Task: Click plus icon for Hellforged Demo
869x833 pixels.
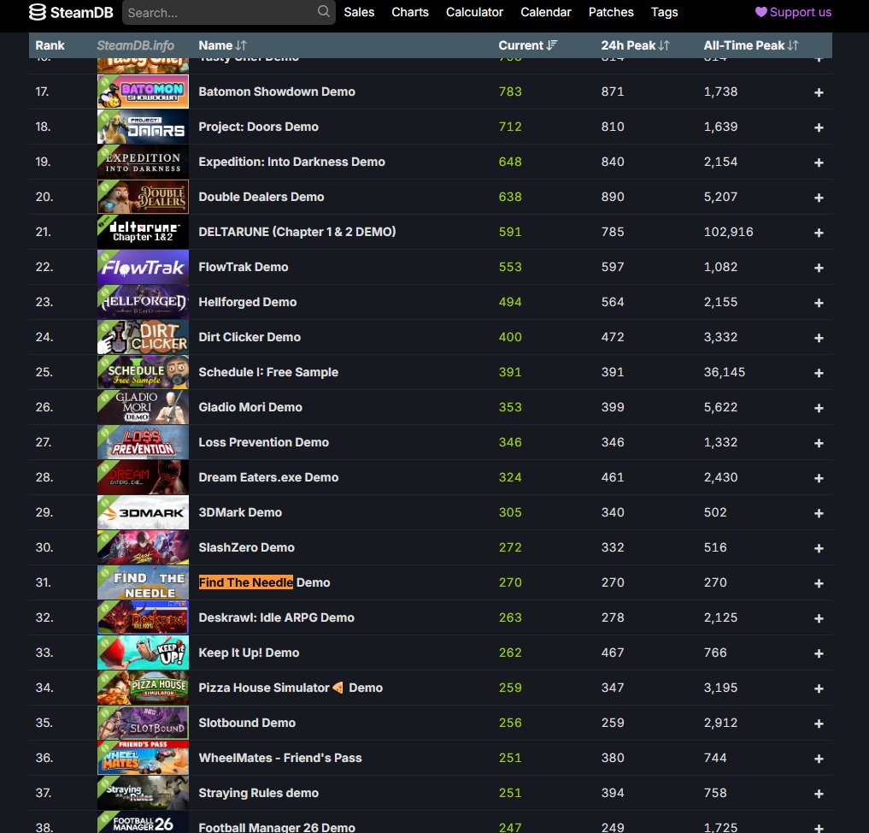Action: (819, 303)
